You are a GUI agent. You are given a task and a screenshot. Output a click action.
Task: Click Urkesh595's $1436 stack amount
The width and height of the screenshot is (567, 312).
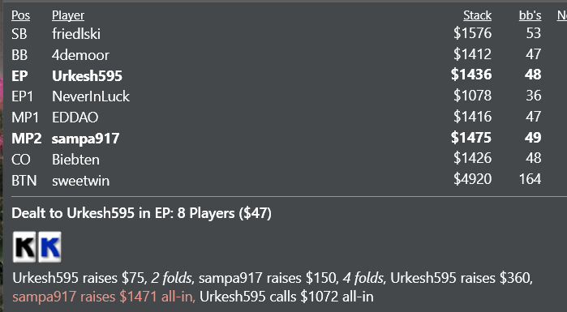click(x=471, y=75)
